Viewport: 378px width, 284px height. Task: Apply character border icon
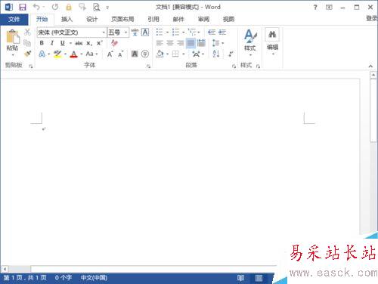pos(145,32)
